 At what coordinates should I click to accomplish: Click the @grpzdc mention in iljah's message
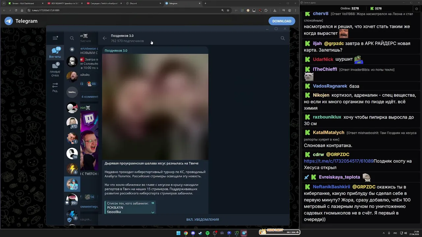click(x=334, y=43)
